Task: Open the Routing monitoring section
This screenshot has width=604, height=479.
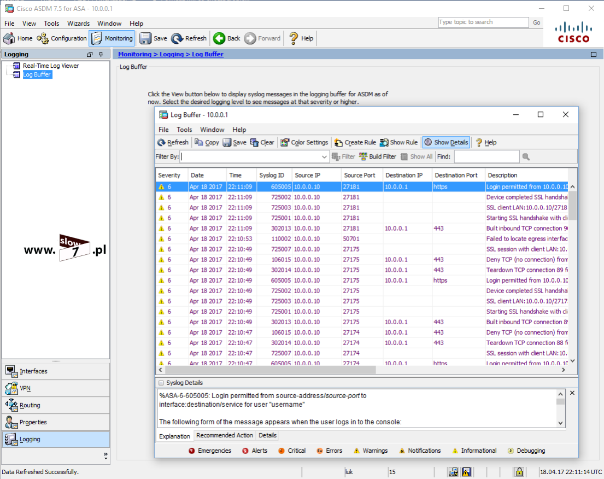Action: pyautogui.click(x=56, y=405)
